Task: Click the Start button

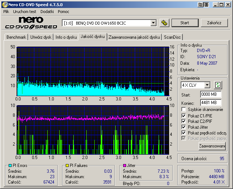Action: pyautogui.click(x=185, y=23)
